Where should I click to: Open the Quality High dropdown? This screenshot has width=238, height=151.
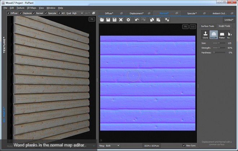pos(78,13)
